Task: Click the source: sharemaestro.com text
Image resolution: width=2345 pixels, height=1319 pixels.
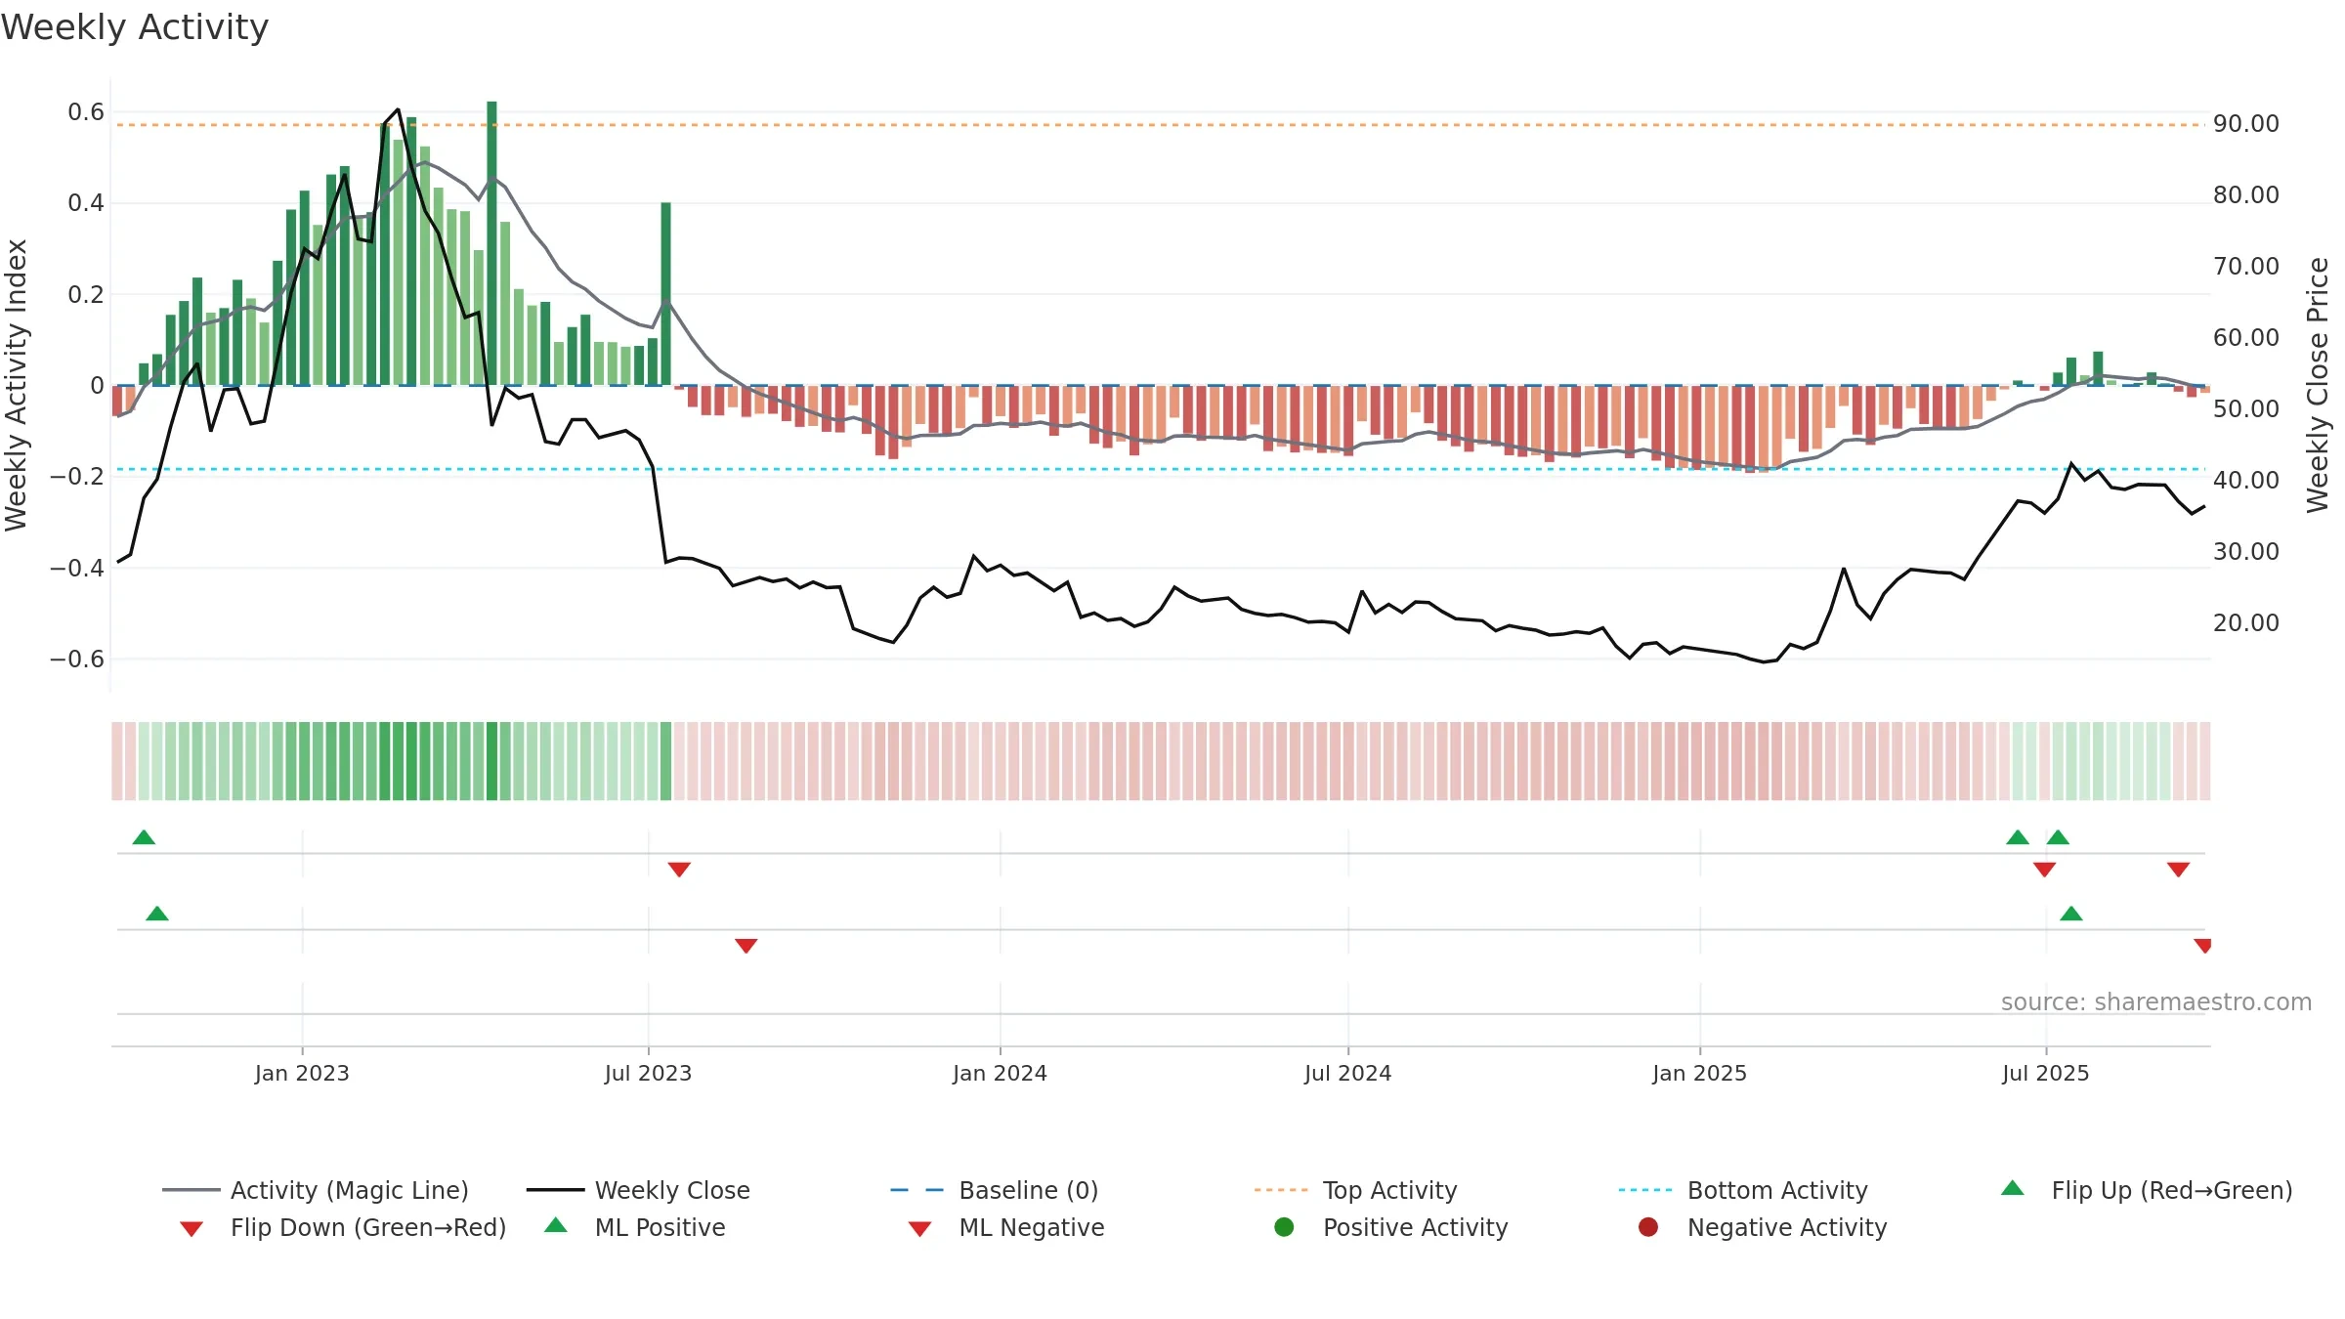Action: tap(2156, 1002)
